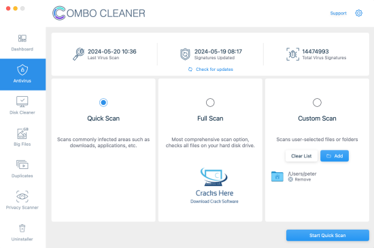The height and width of the screenshot is (248, 374).
Task: Open settings gear icon
Action: coord(359,13)
